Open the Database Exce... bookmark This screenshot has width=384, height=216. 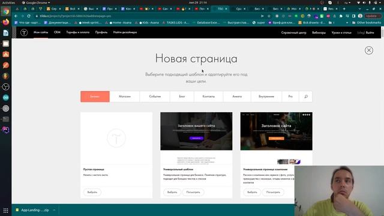coord(206,23)
